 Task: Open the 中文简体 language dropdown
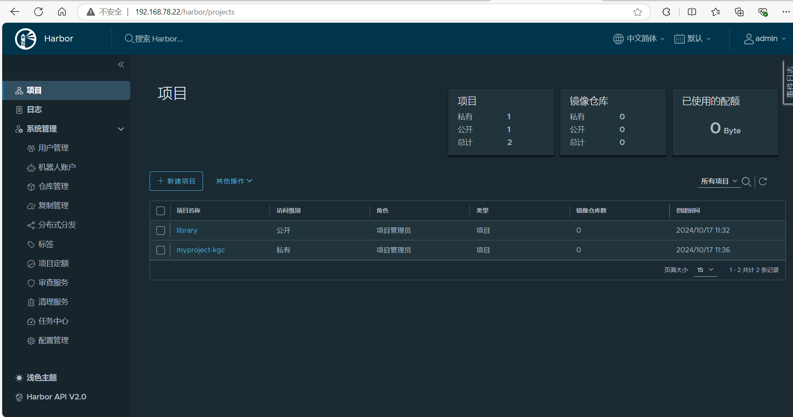click(639, 39)
